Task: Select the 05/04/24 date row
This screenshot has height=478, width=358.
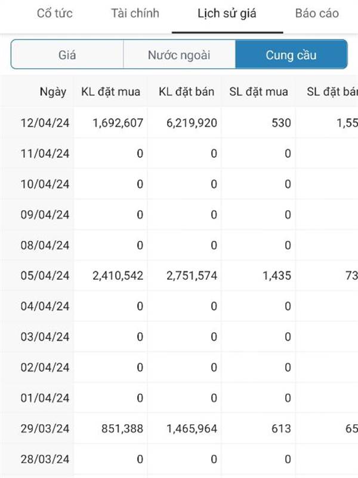Action: click(x=179, y=275)
